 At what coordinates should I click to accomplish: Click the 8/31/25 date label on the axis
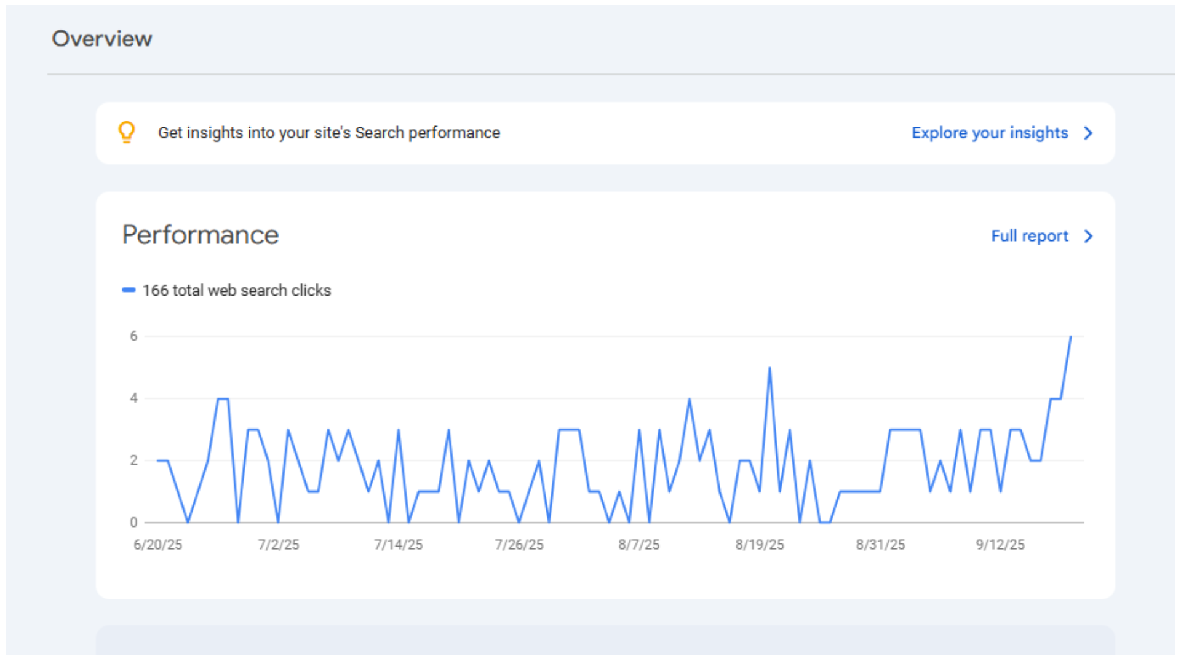coord(880,545)
